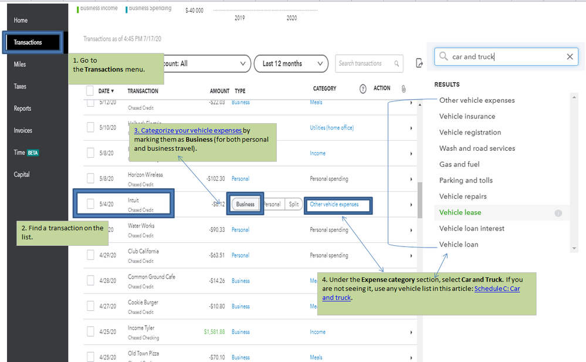Screen dimensions: 586x362
Task: Click the magnifier icon in category search
Action: pos(443,57)
